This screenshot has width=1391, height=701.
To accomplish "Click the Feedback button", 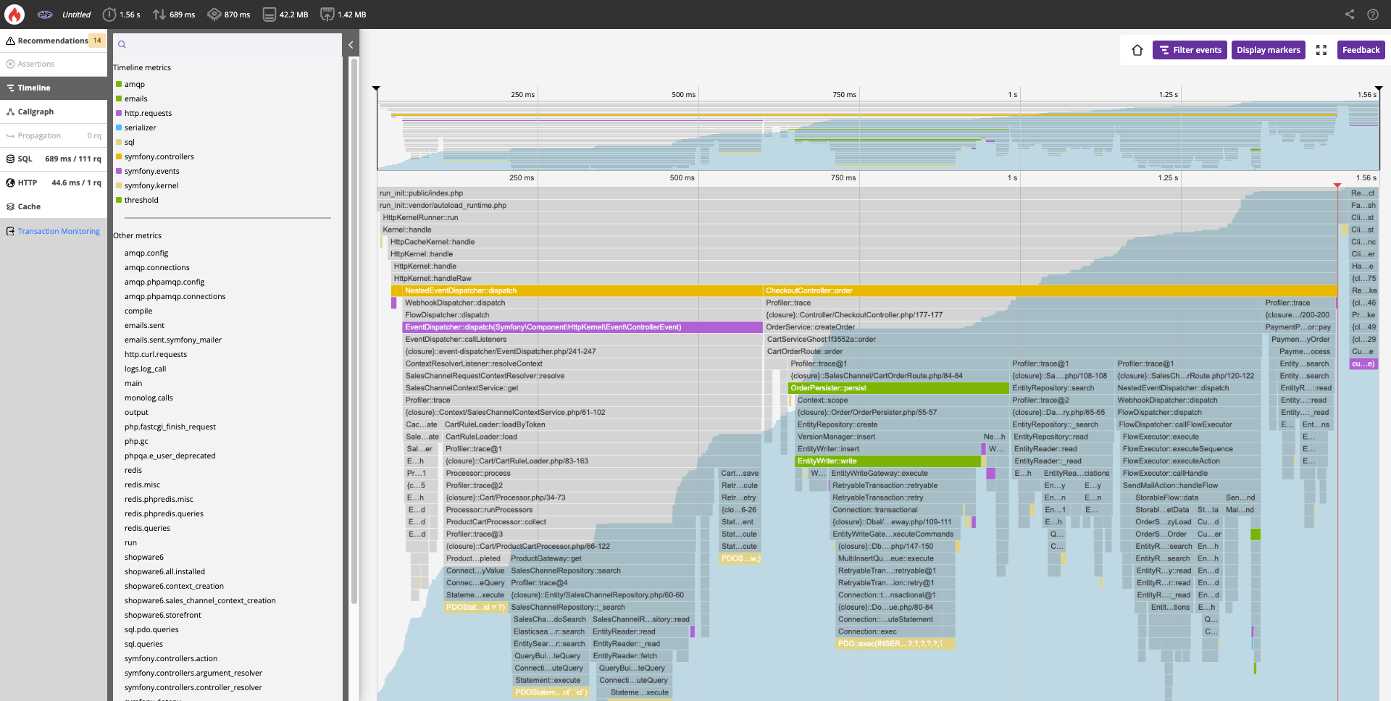I will [1361, 50].
